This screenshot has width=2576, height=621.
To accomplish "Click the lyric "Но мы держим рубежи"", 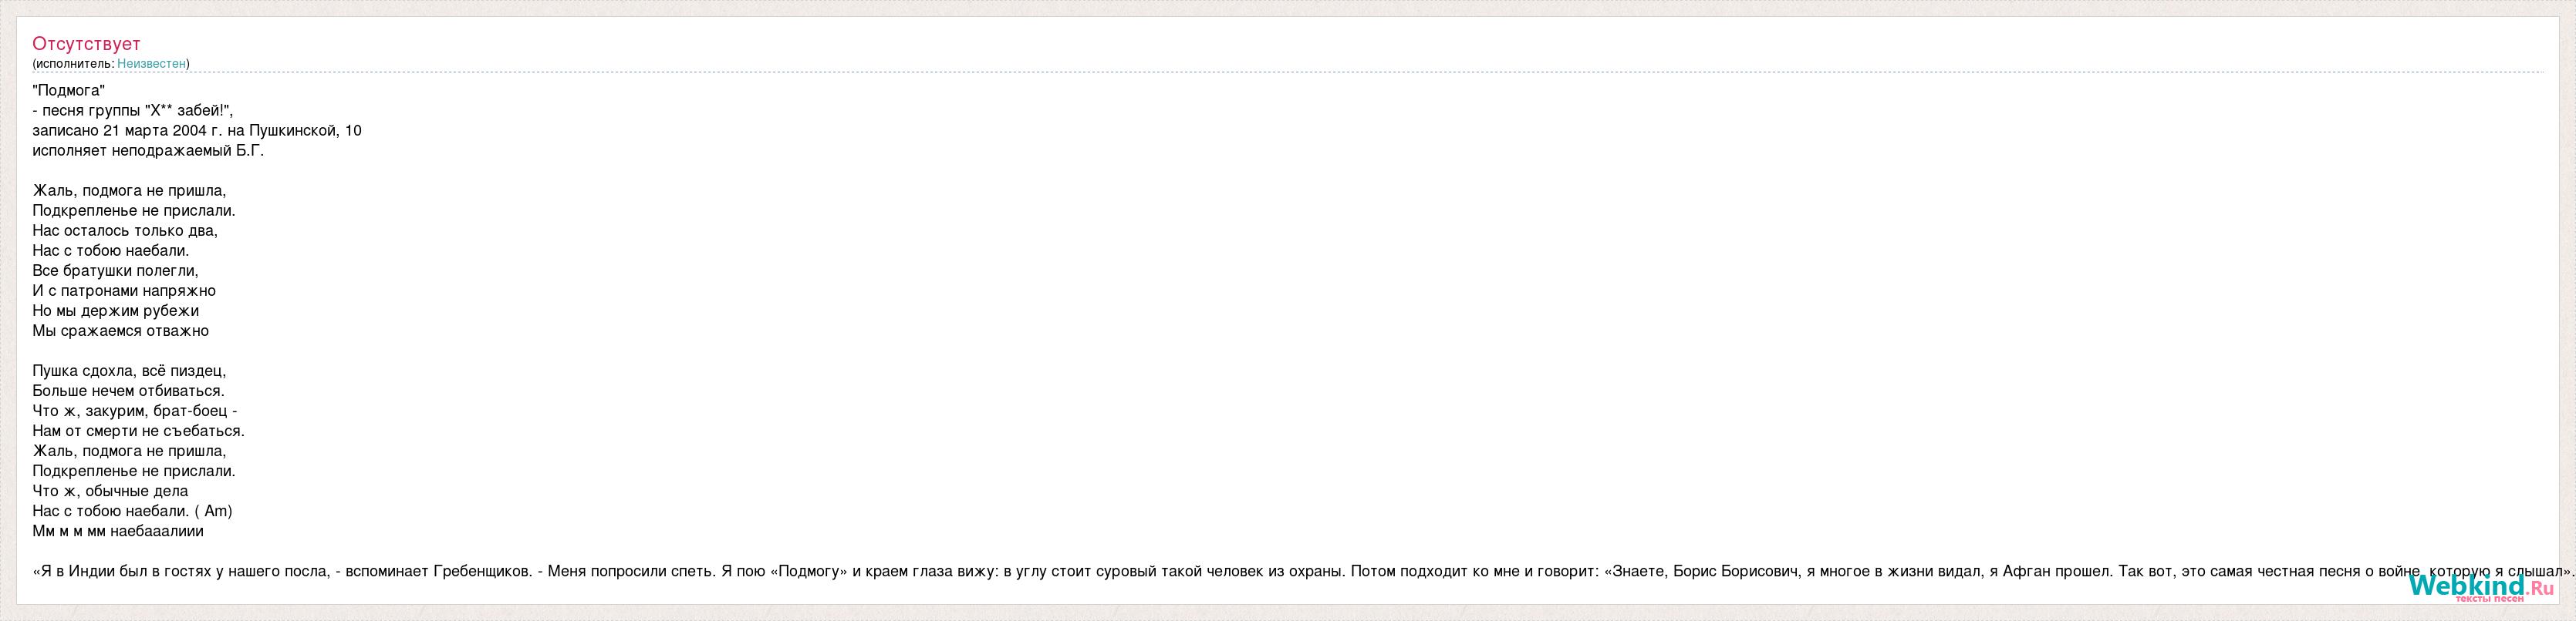I will (115, 310).
